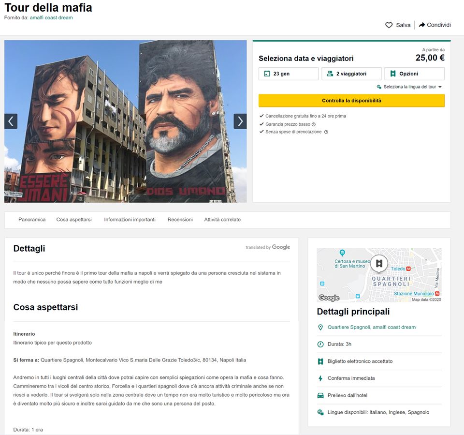Image resolution: width=464 pixels, height=435 pixels.
Task: Open the Opzioni selector
Action: pos(414,74)
